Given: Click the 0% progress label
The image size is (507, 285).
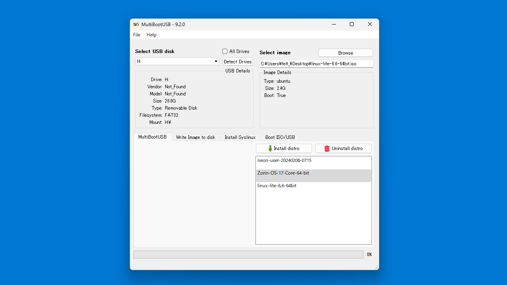Looking at the screenshot, I should [x=369, y=255].
